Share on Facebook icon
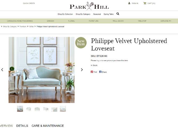Screen dimensions: 178x129 (100, 72)
